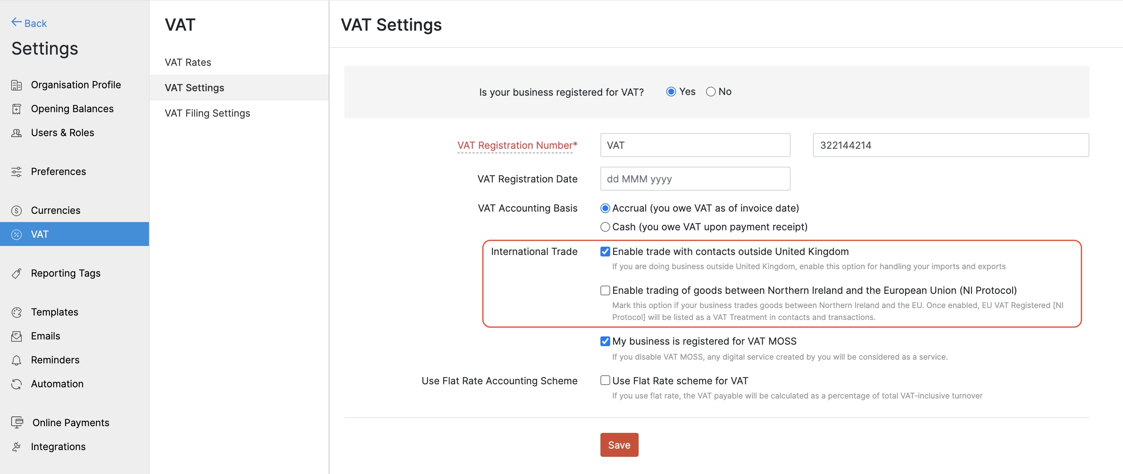
Task: Switch to the VAT Rates tab
Action: pos(188,62)
